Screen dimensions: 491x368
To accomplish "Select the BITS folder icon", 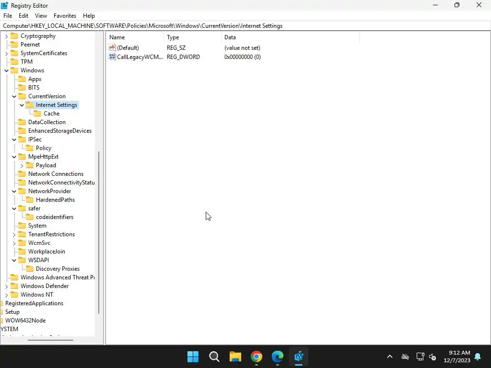I will click(x=22, y=88).
